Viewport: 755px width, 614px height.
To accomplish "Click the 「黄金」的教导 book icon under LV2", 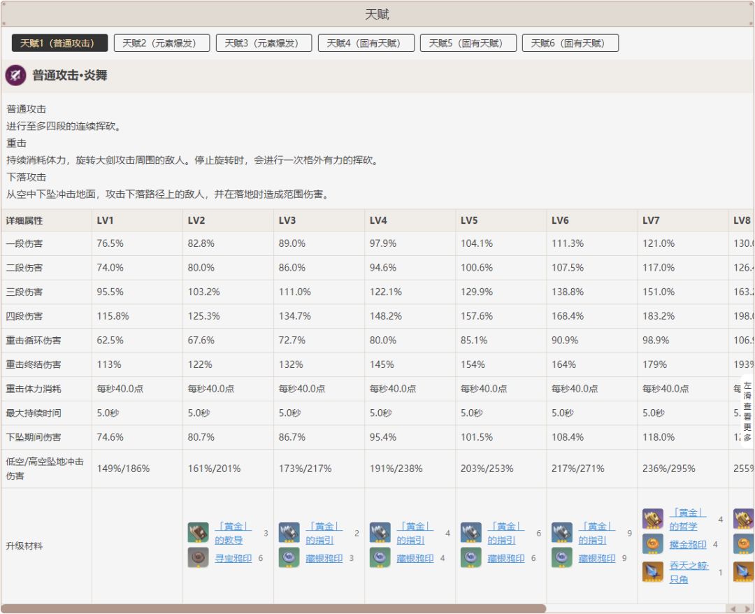I will [x=198, y=533].
